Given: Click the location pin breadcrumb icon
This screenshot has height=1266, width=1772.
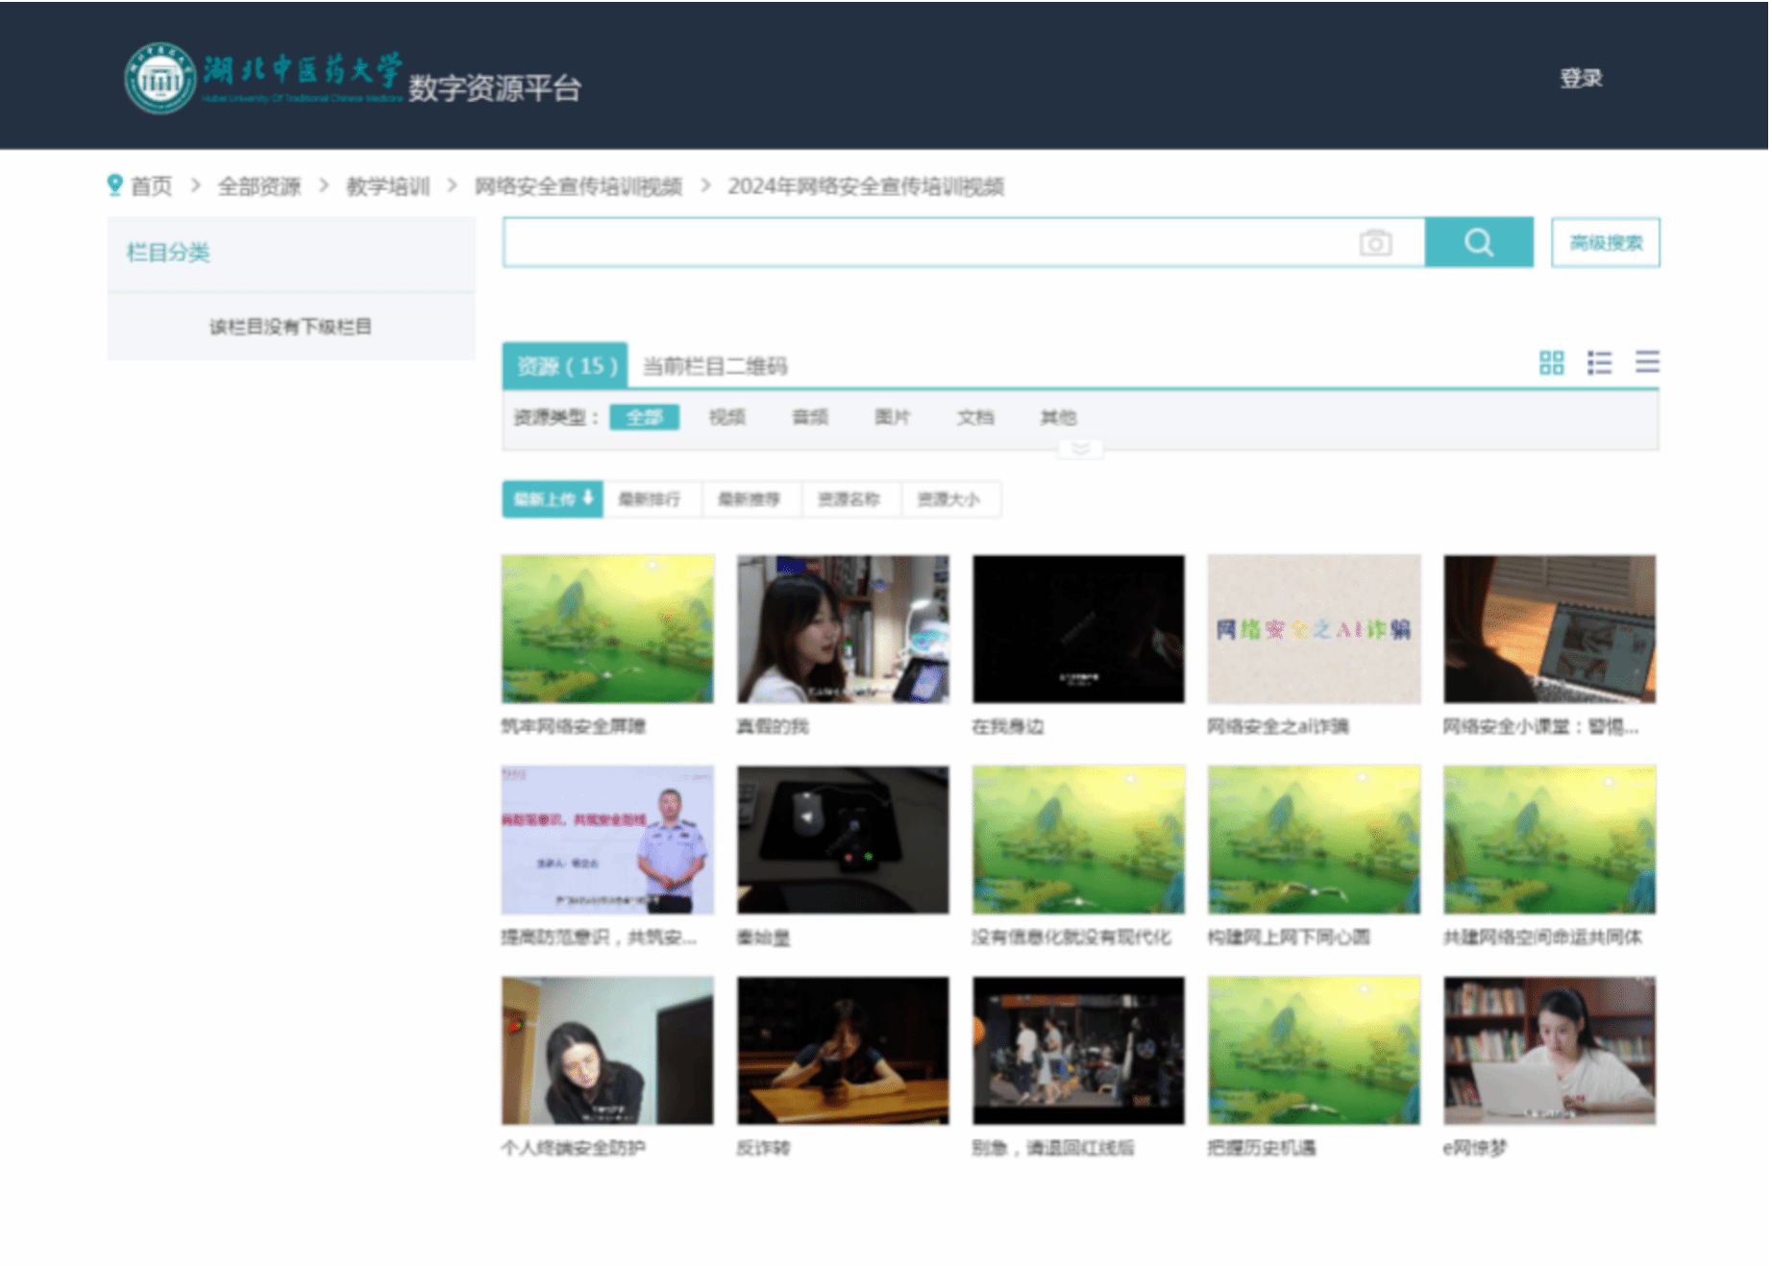Looking at the screenshot, I should (x=115, y=184).
